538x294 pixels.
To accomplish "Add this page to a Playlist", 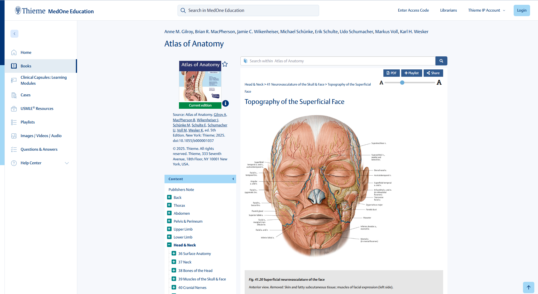I will [411, 73].
